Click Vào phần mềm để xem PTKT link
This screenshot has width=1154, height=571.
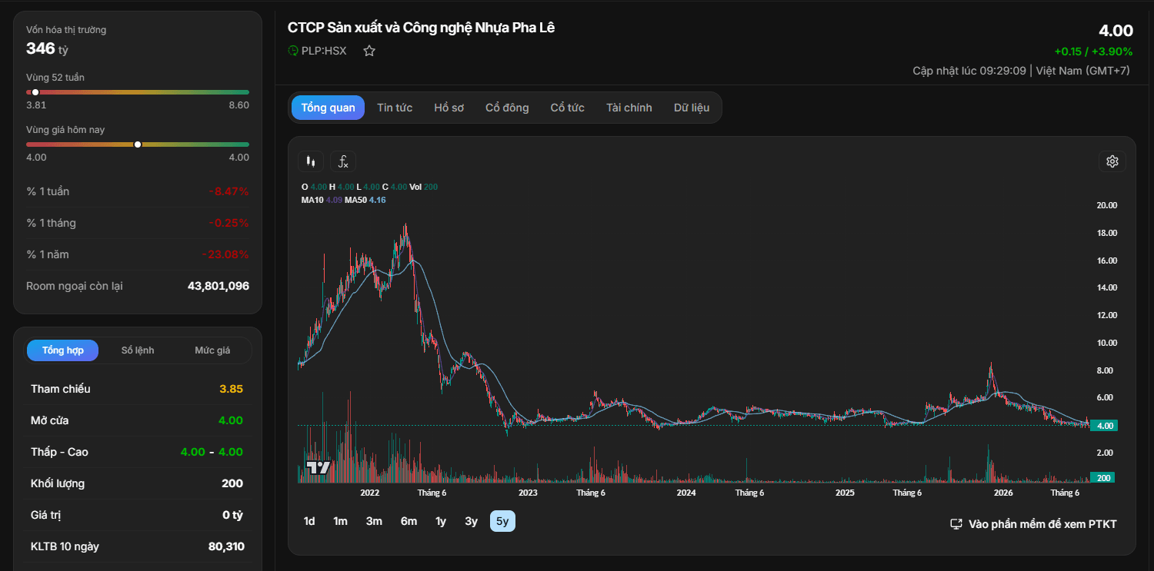1042,524
